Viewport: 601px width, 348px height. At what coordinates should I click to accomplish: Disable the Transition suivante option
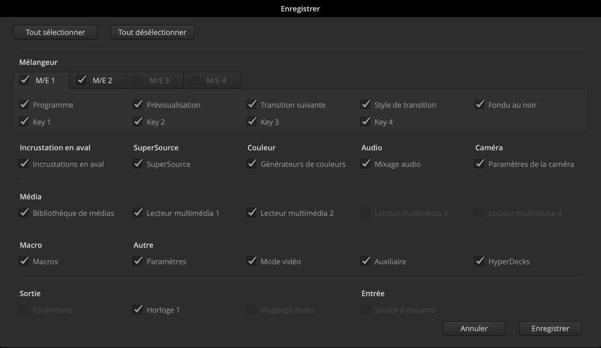(252, 105)
